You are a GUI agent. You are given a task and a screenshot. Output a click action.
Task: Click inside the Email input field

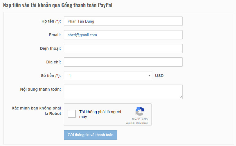coord(123,35)
